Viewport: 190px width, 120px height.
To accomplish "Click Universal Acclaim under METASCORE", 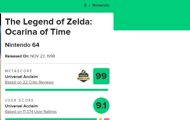I will click(21, 77).
